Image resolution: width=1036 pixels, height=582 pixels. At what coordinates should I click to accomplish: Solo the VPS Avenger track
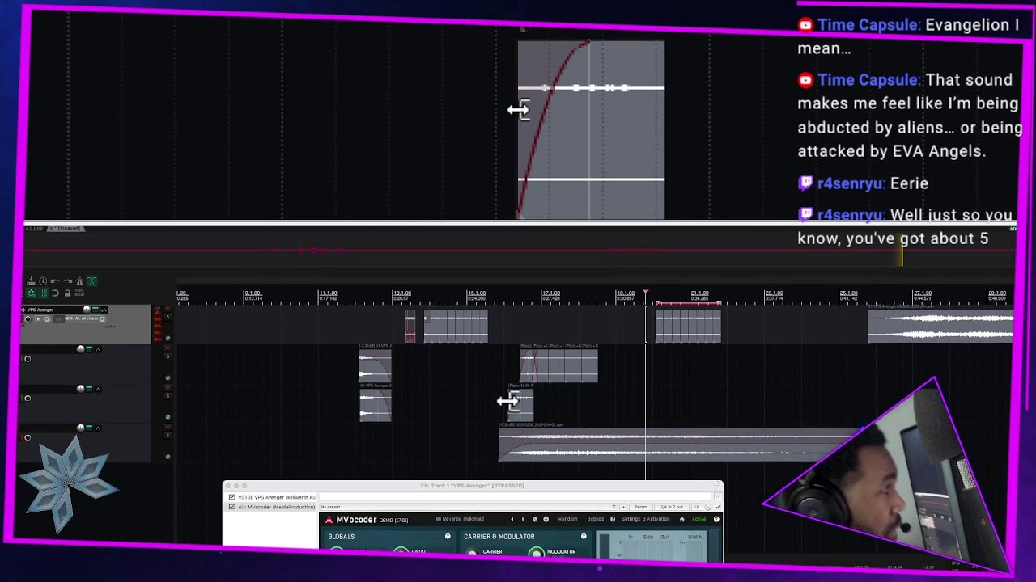point(168,317)
